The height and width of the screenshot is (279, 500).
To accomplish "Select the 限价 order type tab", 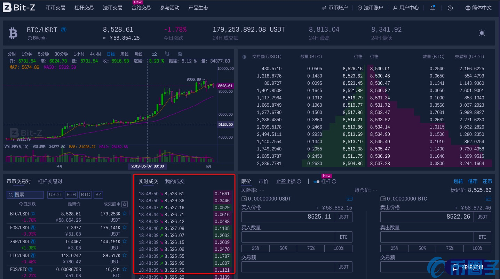I will coord(246,181).
